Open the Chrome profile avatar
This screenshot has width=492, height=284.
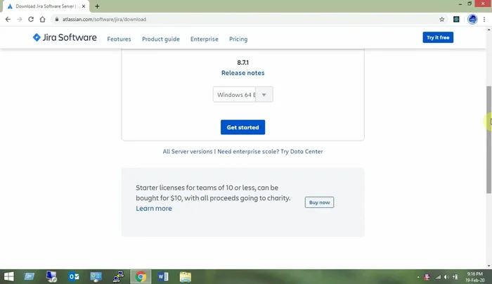click(x=472, y=20)
